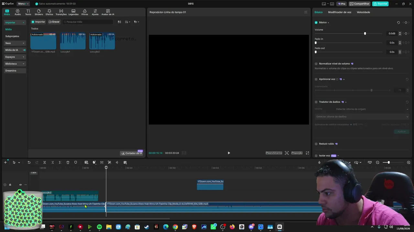
Task: Enable the Reduzir ruído checkbox
Action: (x=316, y=144)
